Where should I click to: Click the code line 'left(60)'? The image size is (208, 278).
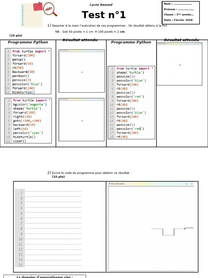click(x=20, y=129)
